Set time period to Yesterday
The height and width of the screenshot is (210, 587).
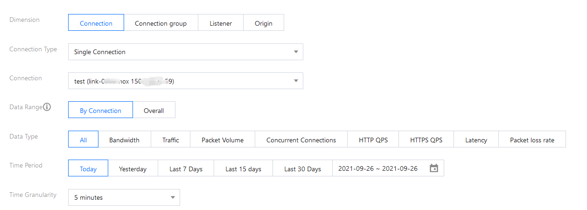[x=133, y=168]
